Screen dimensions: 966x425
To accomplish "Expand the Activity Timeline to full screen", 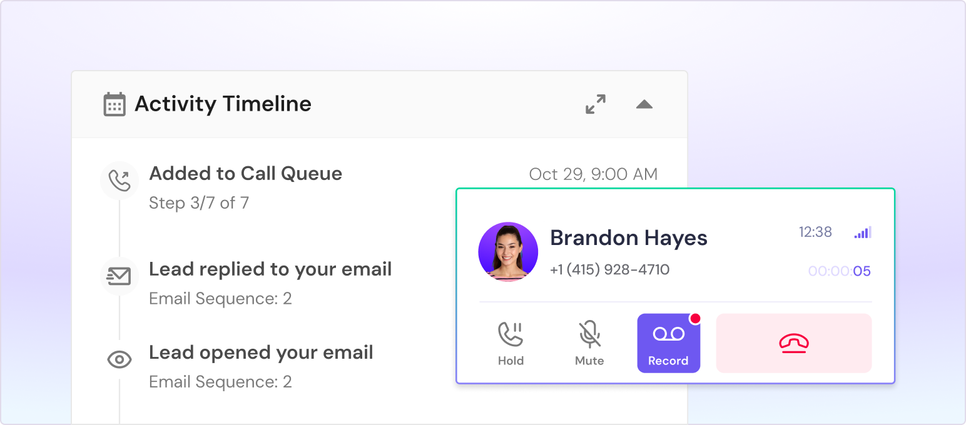I will 596,104.
